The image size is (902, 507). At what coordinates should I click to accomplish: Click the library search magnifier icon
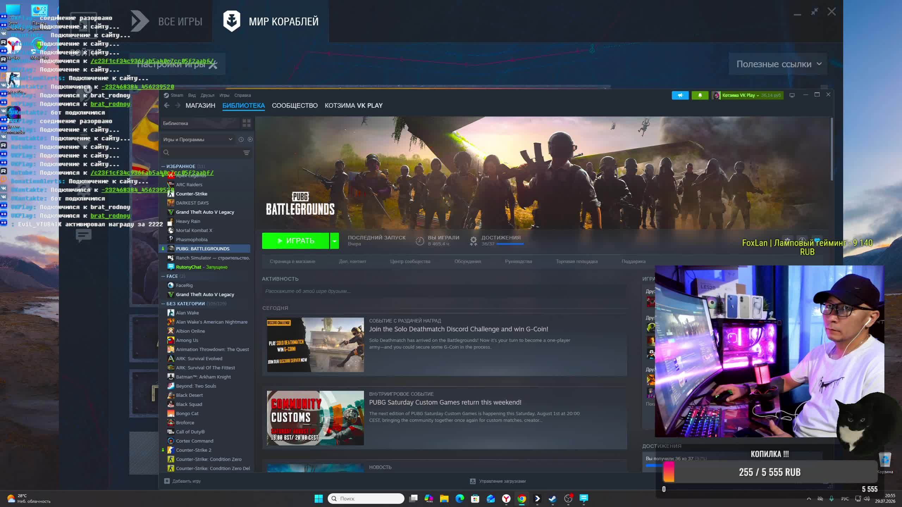[166, 152]
